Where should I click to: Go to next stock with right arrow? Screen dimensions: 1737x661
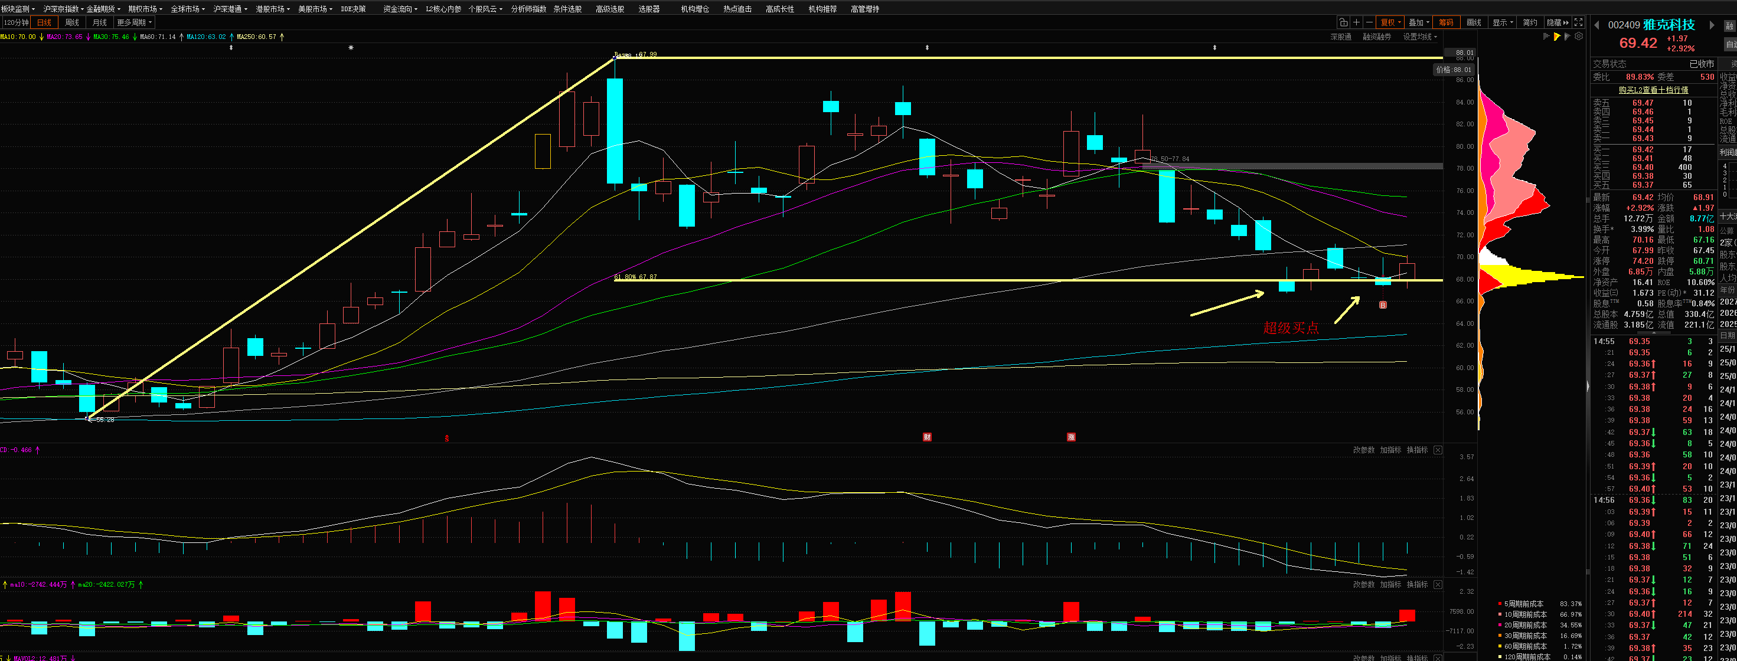1712,25
